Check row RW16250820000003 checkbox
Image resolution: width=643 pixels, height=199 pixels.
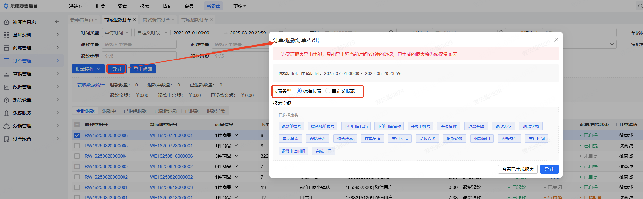click(x=77, y=166)
